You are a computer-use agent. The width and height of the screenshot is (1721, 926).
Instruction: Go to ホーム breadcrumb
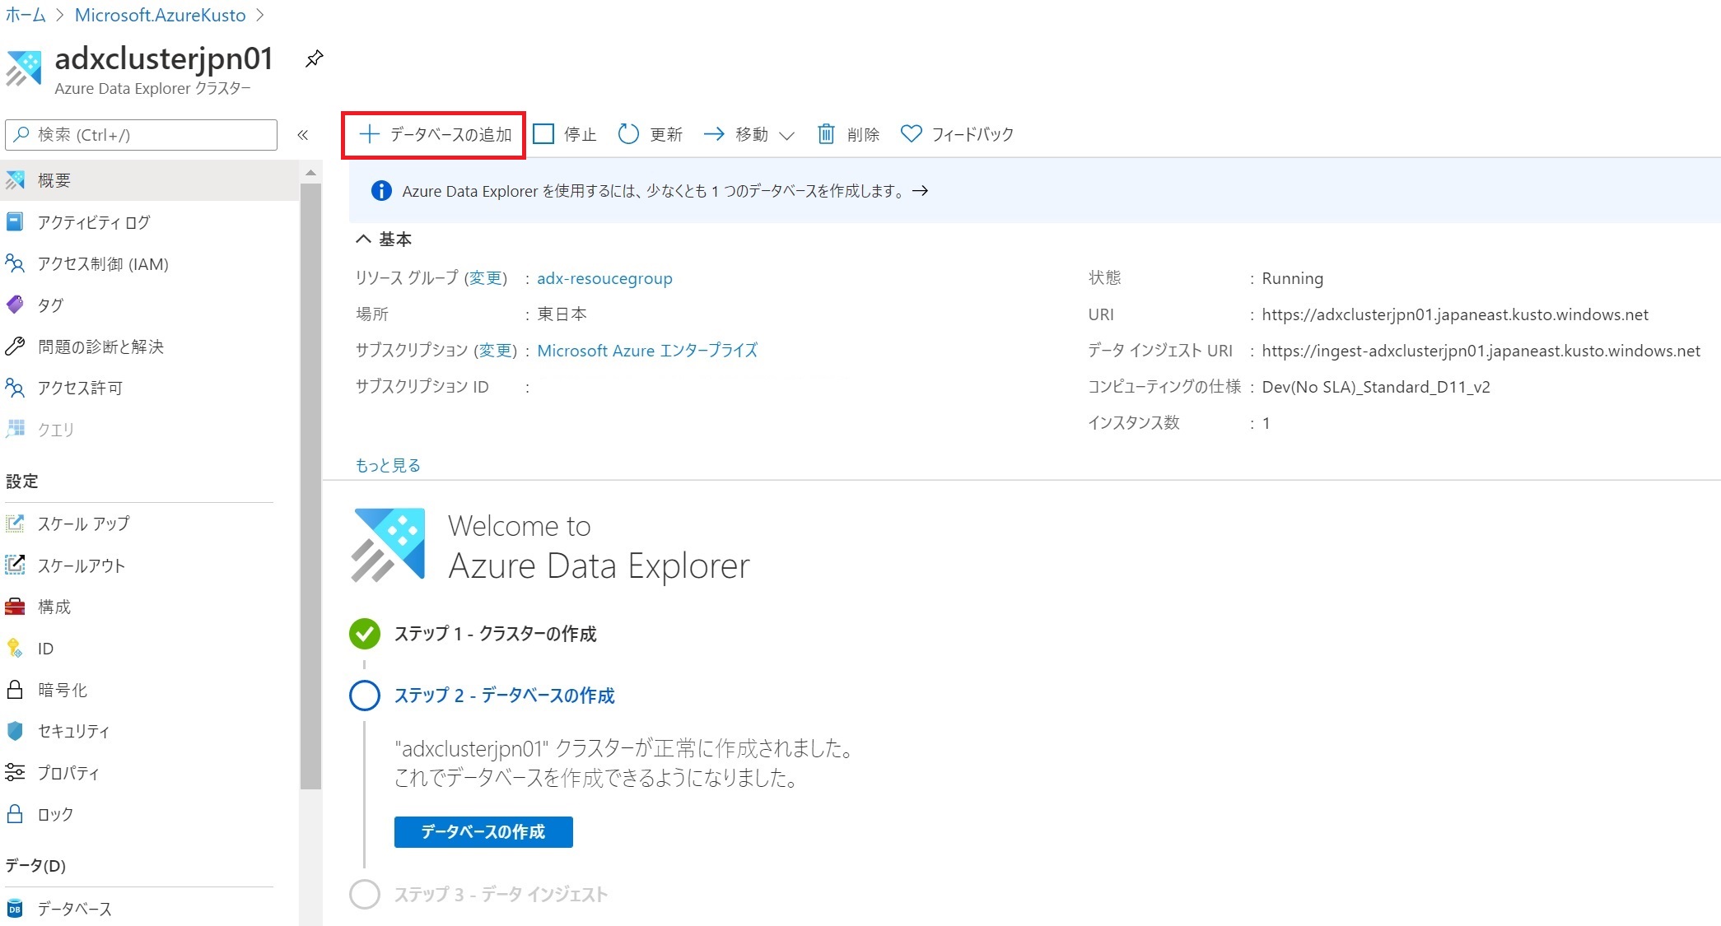click(x=26, y=15)
